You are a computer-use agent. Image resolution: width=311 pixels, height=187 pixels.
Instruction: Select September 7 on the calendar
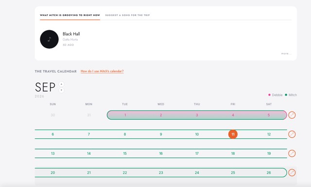click(x=89, y=134)
